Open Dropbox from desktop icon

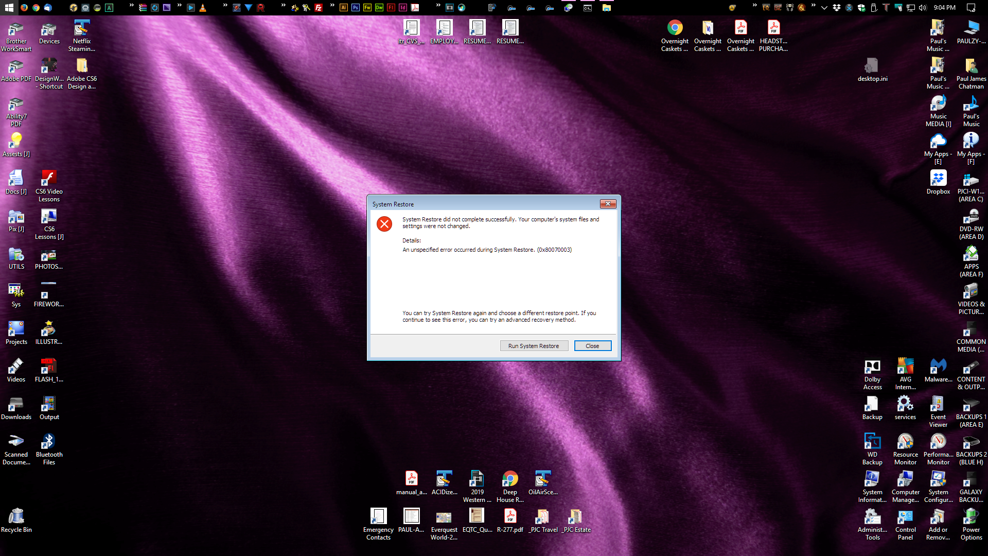pos(937,179)
